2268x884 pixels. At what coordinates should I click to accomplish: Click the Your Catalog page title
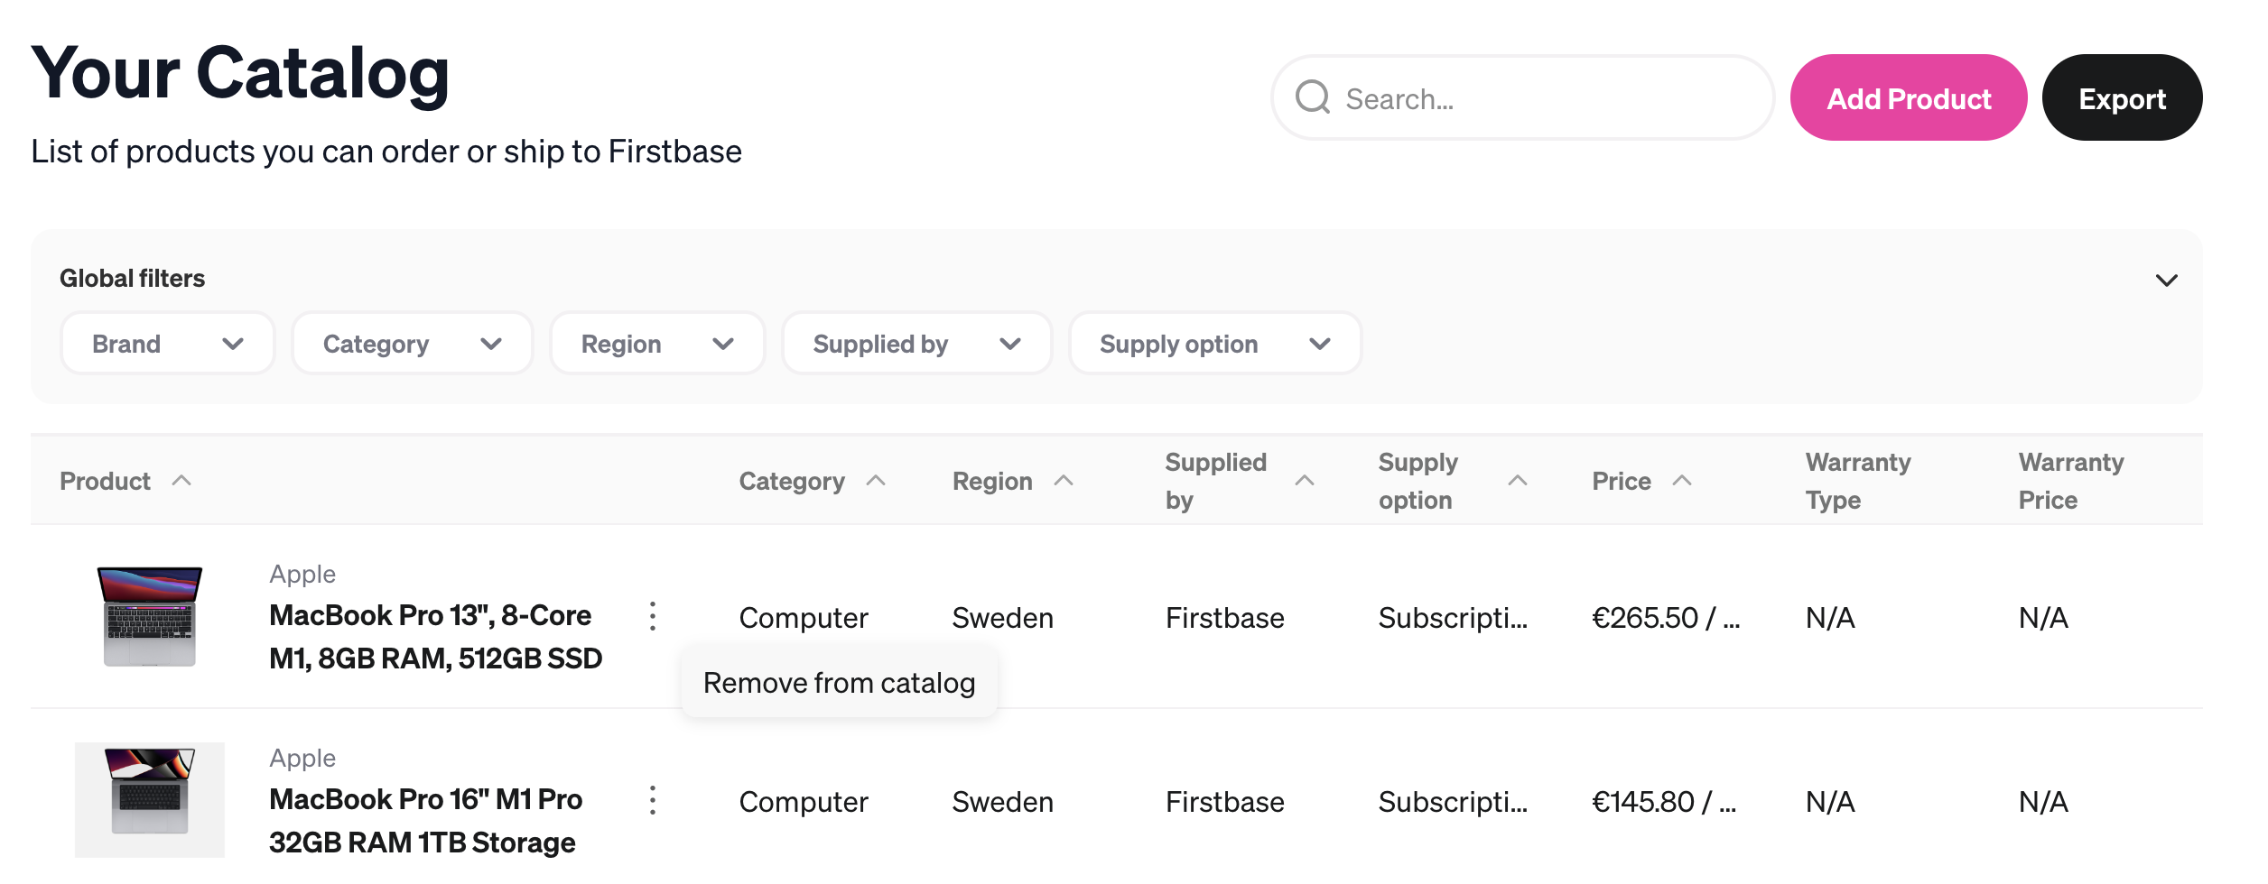pos(240,74)
